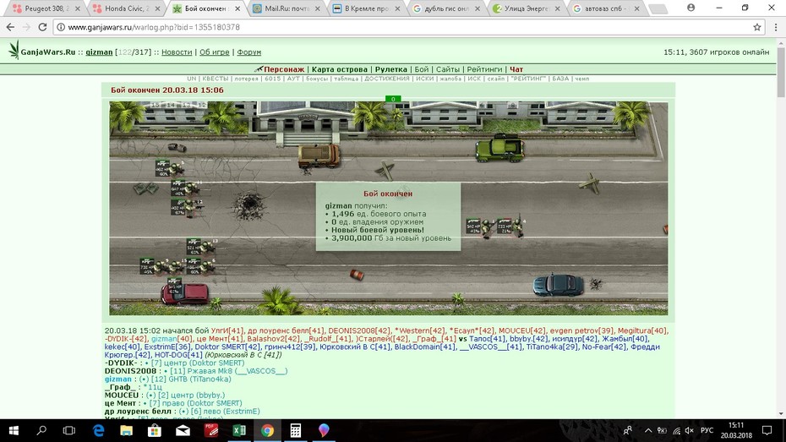Click the таблица submenu link
Image resolution: width=786 pixels, height=442 pixels.
[347, 79]
